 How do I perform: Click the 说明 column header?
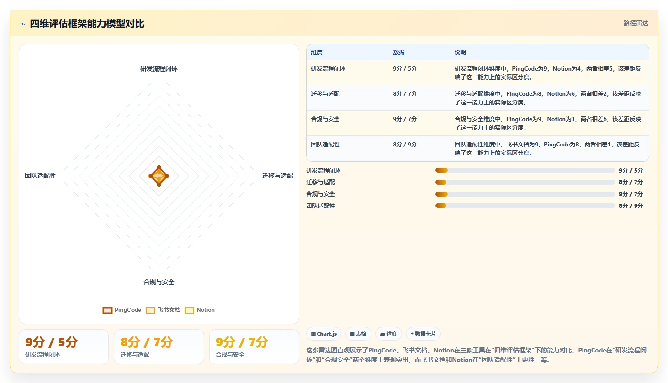(x=460, y=52)
